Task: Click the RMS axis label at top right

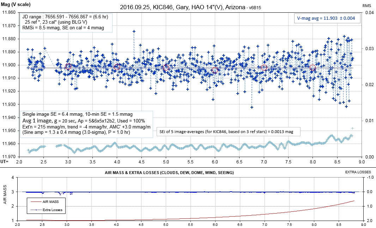Action: (367, 5)
